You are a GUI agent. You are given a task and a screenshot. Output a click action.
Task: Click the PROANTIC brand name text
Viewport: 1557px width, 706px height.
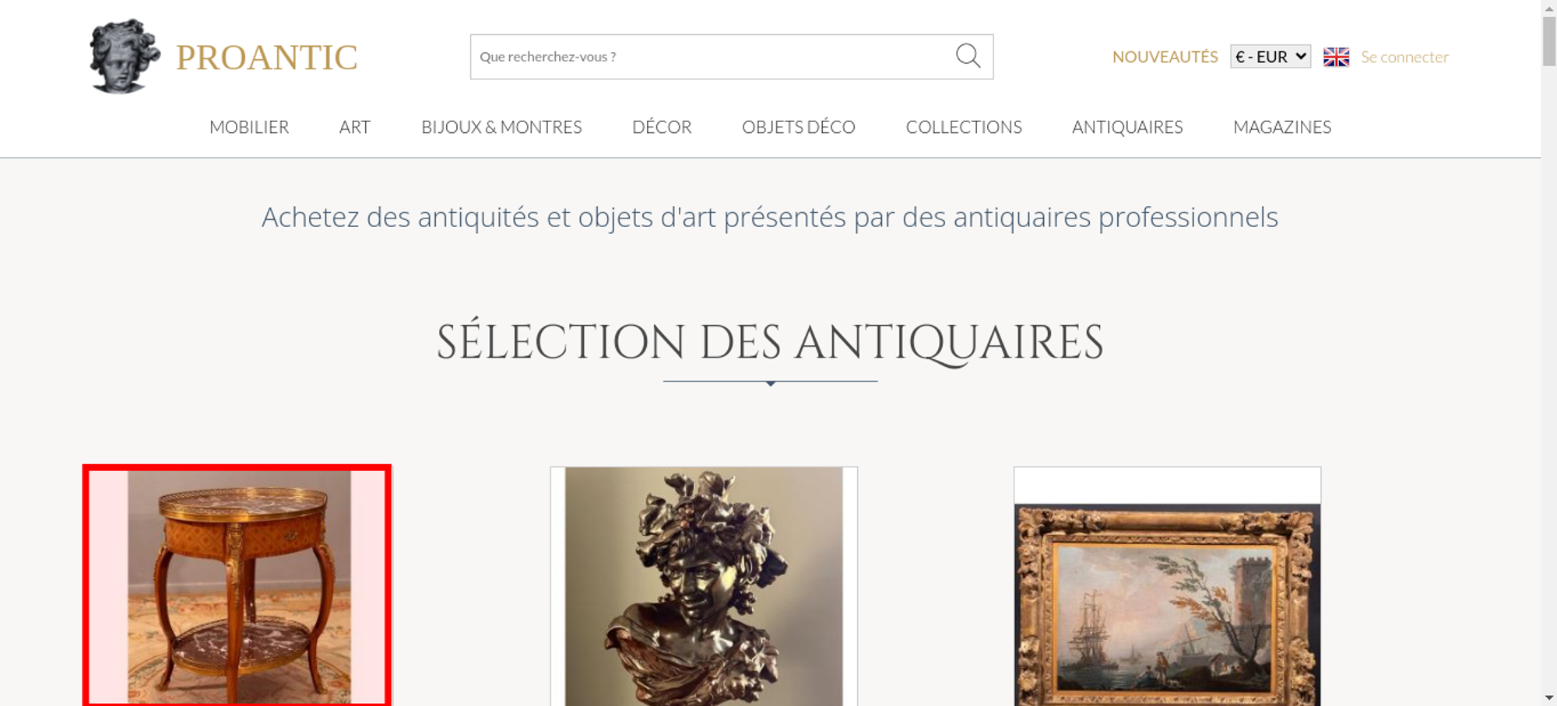coord(266,58)
